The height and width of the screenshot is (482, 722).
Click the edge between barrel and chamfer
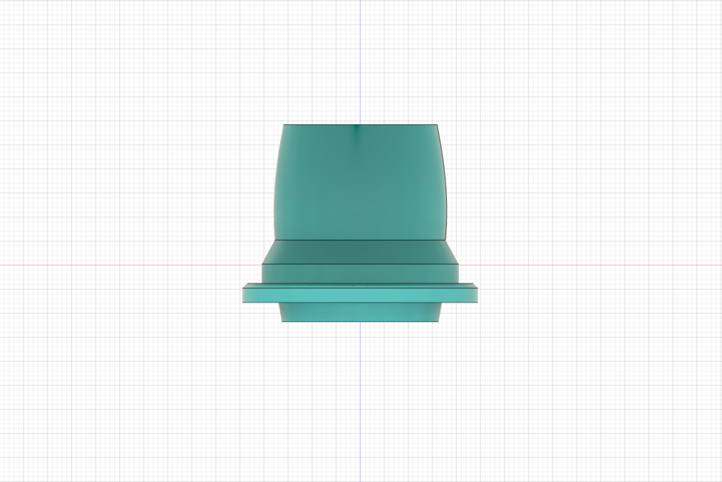[x=360, y=240]
